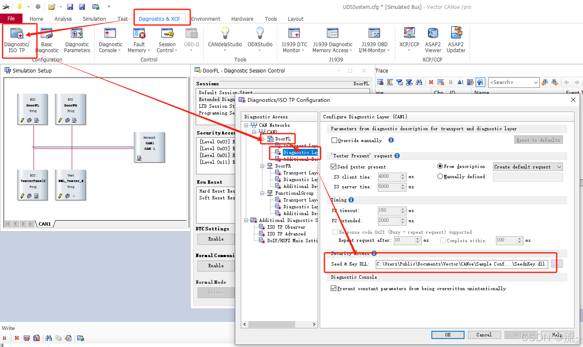Select From description radio button
This screenshot has width=583, height=347.
click(440, 166)
